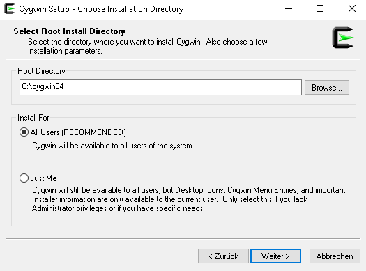
Task: Click the Just Me label text
Action: 44,178
